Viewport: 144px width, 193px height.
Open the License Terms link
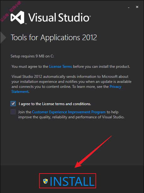[60, 67]
